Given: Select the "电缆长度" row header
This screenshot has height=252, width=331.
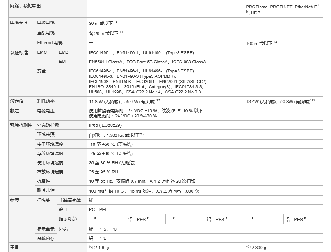Looking at the screenshot, I should 19,23.
